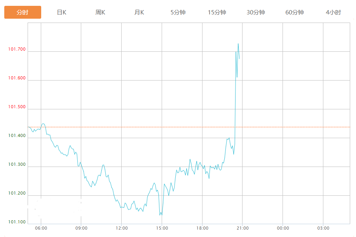The width and height of the screenshot is (356, 237).
Task: Click the price line's lowest dip near 15:00
Action: click(x=160, y=215)
